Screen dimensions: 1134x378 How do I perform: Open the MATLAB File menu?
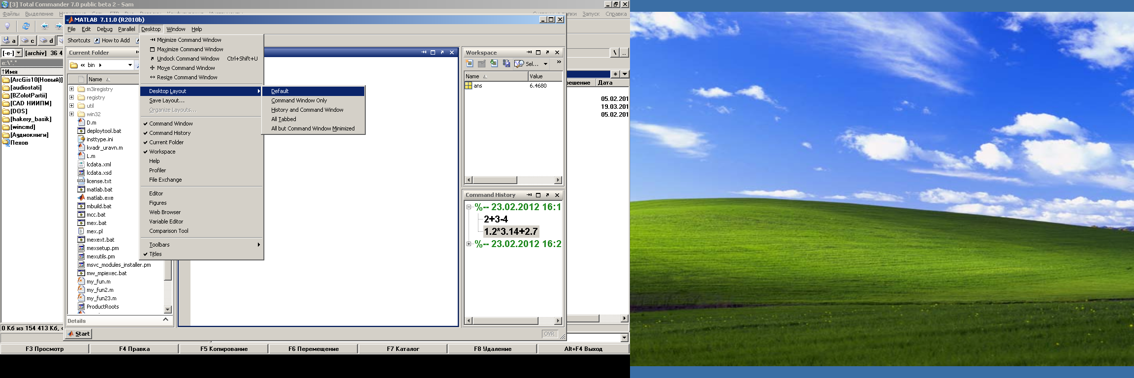71,29
